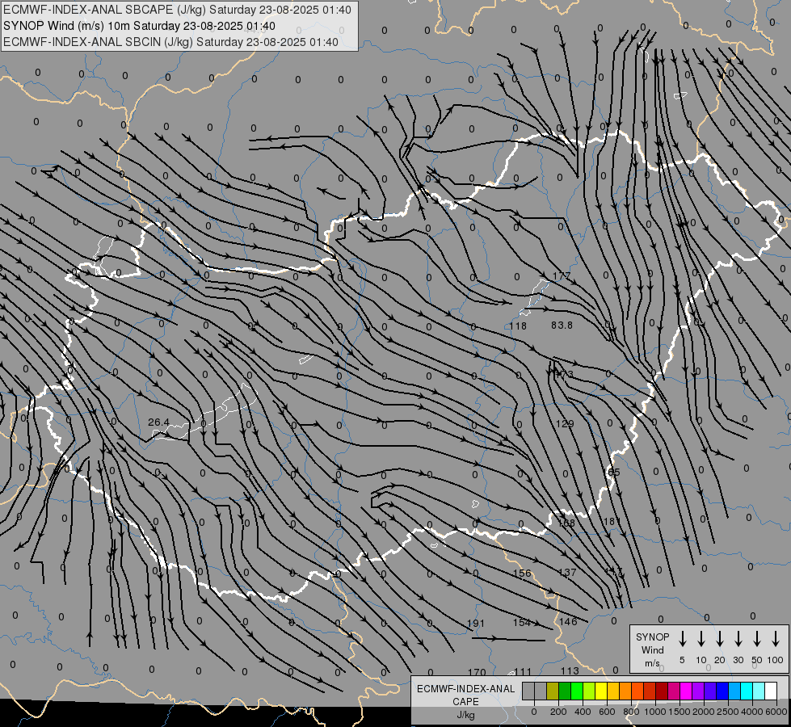Select the white CAPE swatch at 6000
The image size is (791, 727).
tap(770, 691)
